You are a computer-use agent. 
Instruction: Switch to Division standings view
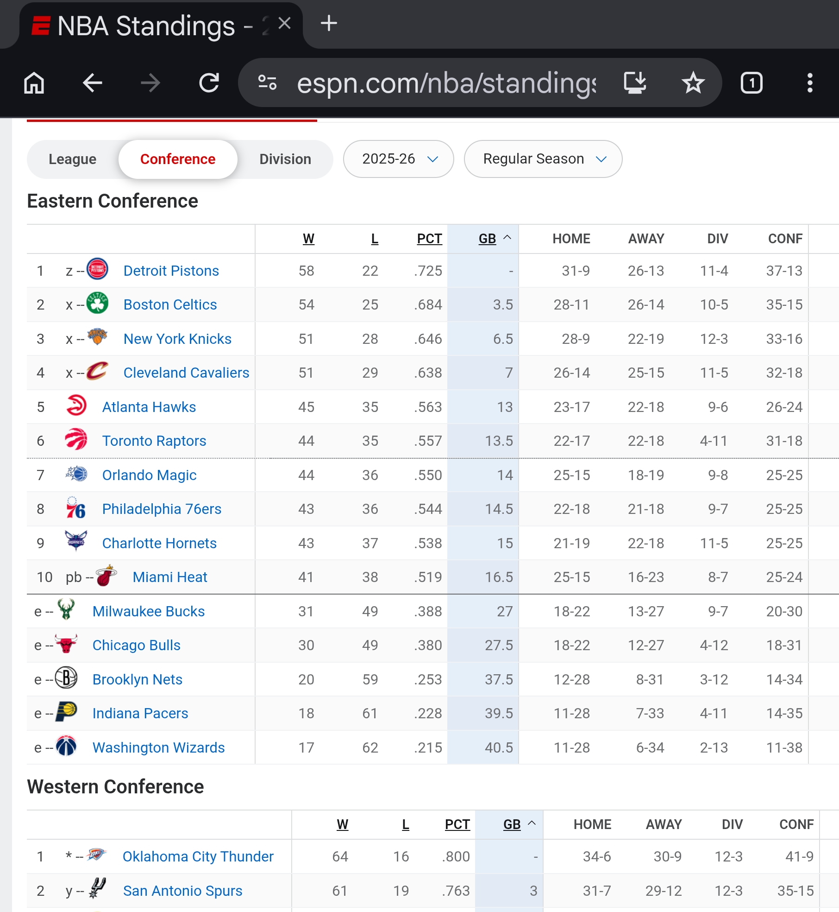click(285, 159)
